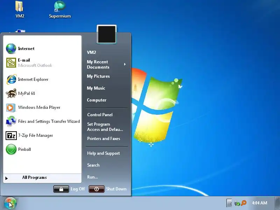Click the Pinball label text

coord(24,149)
